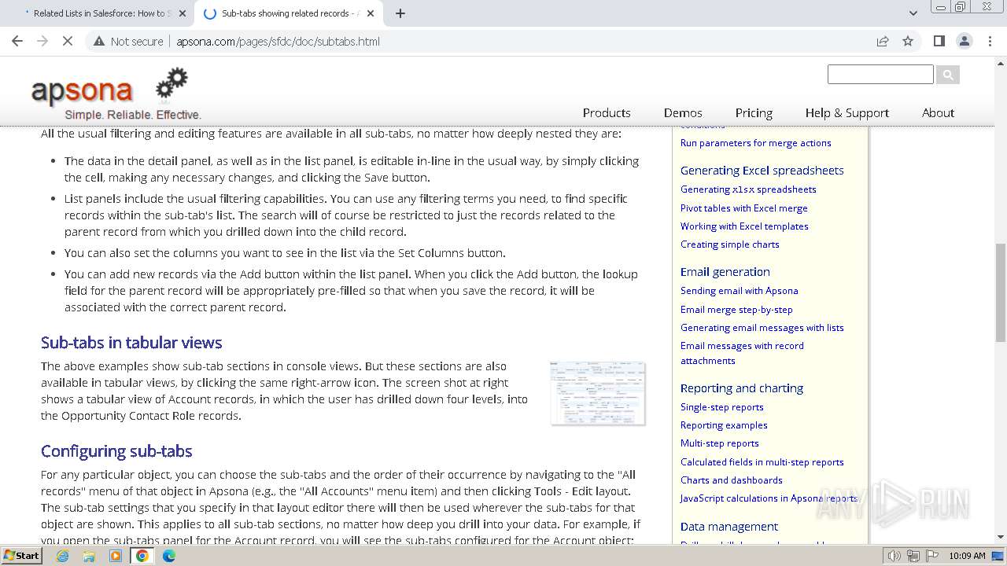Open the Windows Start menu
Screen dimensions: 1007x566
(x=22, y=556)
